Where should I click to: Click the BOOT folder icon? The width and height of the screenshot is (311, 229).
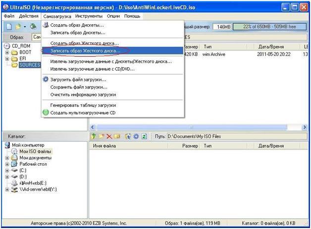coord(14,52)
